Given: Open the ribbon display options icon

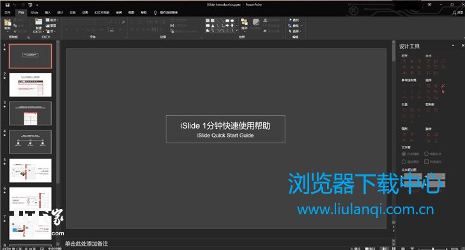Looking at the screenshot, I should tap(430, 4).
